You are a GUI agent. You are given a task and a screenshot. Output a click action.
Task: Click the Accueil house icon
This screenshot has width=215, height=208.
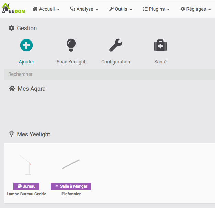pos(35,9)
